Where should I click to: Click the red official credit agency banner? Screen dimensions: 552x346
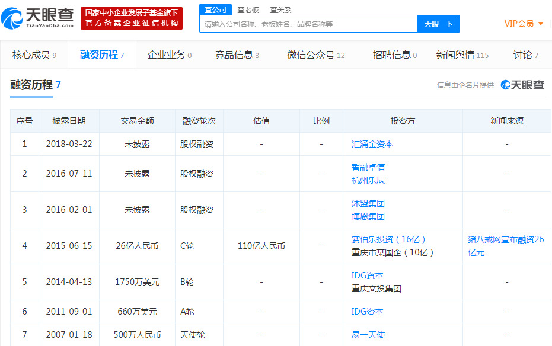coord(132,18)
